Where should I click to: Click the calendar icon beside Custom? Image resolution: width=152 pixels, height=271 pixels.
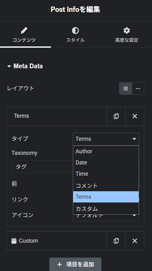(x=14, y=241)
